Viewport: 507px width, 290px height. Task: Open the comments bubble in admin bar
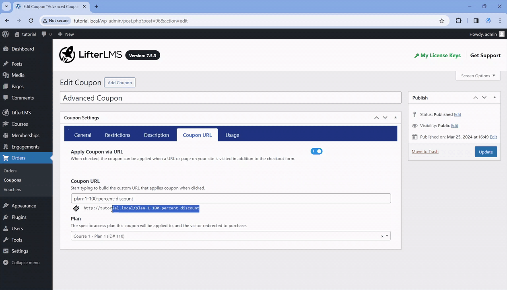click(x=44, y=34)
